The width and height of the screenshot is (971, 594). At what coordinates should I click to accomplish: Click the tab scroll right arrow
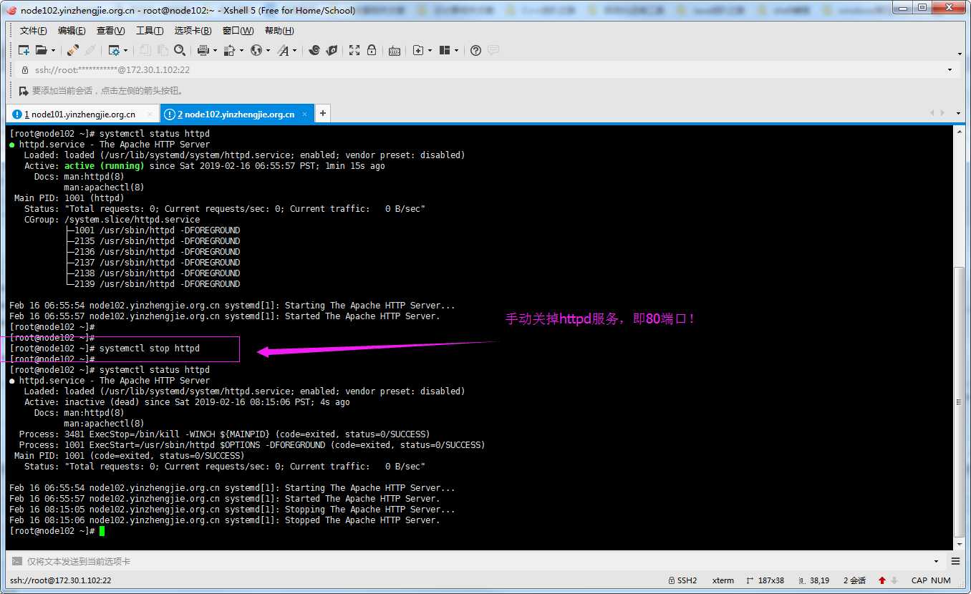[x=944, y=113]
